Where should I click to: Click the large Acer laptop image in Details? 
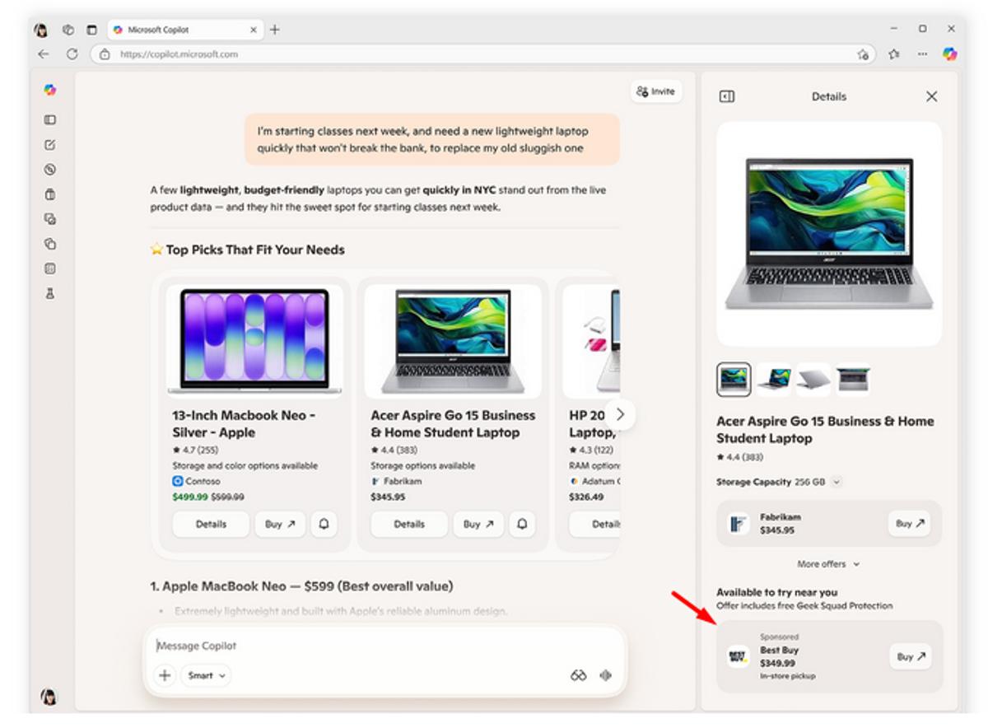pyautogui.click(x=829, y=234)
